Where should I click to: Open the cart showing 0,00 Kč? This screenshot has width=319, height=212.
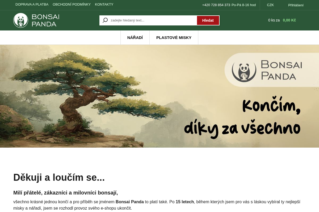pos(282,20)
